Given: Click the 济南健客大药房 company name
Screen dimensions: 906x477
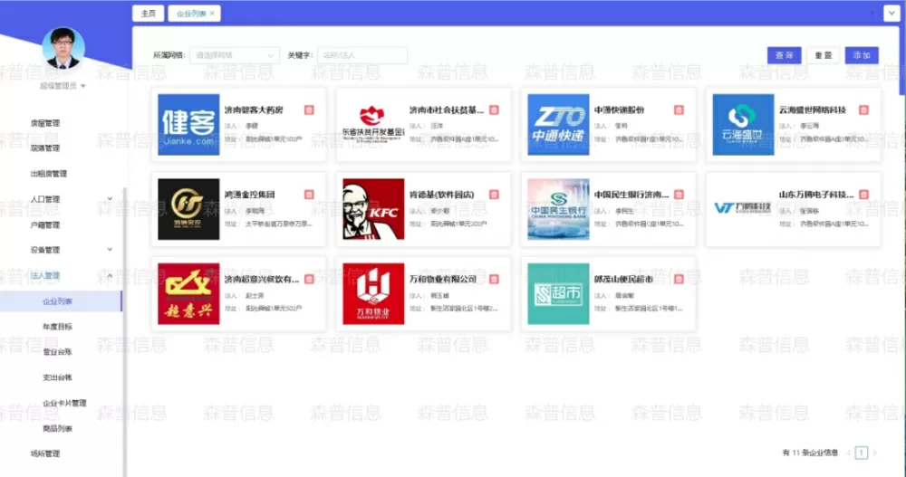Looking at the screenshot, I should (254, 110).
